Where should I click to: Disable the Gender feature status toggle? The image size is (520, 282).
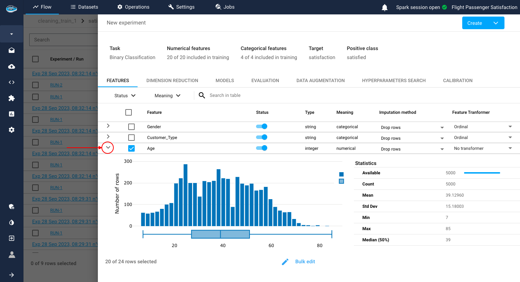pyautogui.click(x=261, y=126)
